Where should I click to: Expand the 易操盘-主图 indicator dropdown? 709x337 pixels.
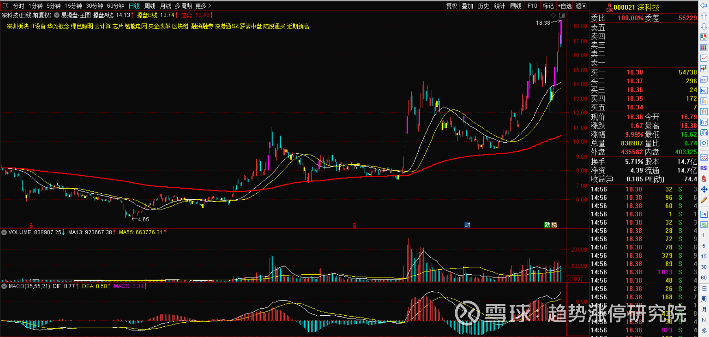coord(57,15)
